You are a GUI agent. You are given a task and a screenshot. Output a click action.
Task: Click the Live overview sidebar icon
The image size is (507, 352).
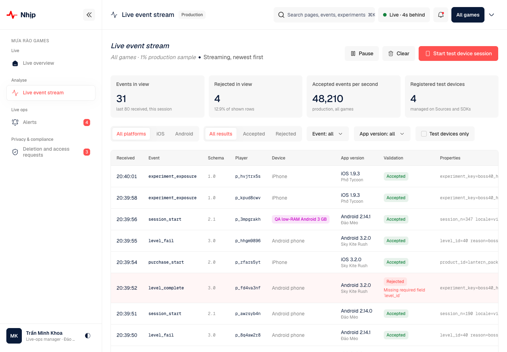coord(15,63)
